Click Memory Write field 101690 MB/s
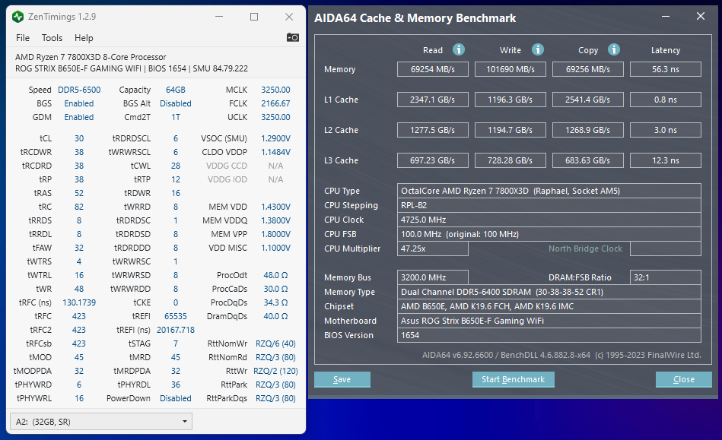Screen dimensions: 722x440 [510, 69]
